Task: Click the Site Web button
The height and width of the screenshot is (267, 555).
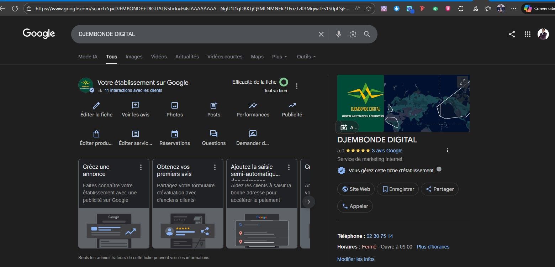Action: tap(356, 189)
